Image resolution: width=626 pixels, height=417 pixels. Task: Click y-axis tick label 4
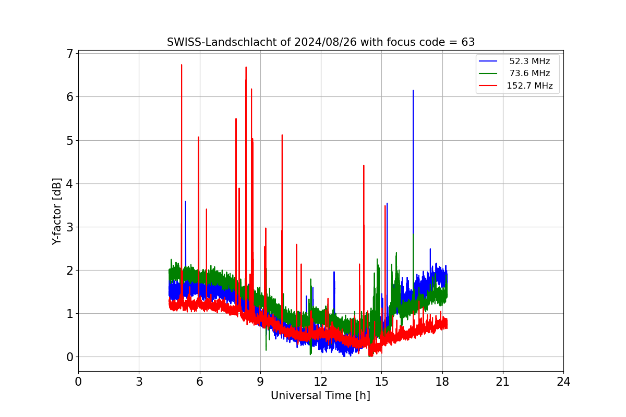[x=69, y=183]
